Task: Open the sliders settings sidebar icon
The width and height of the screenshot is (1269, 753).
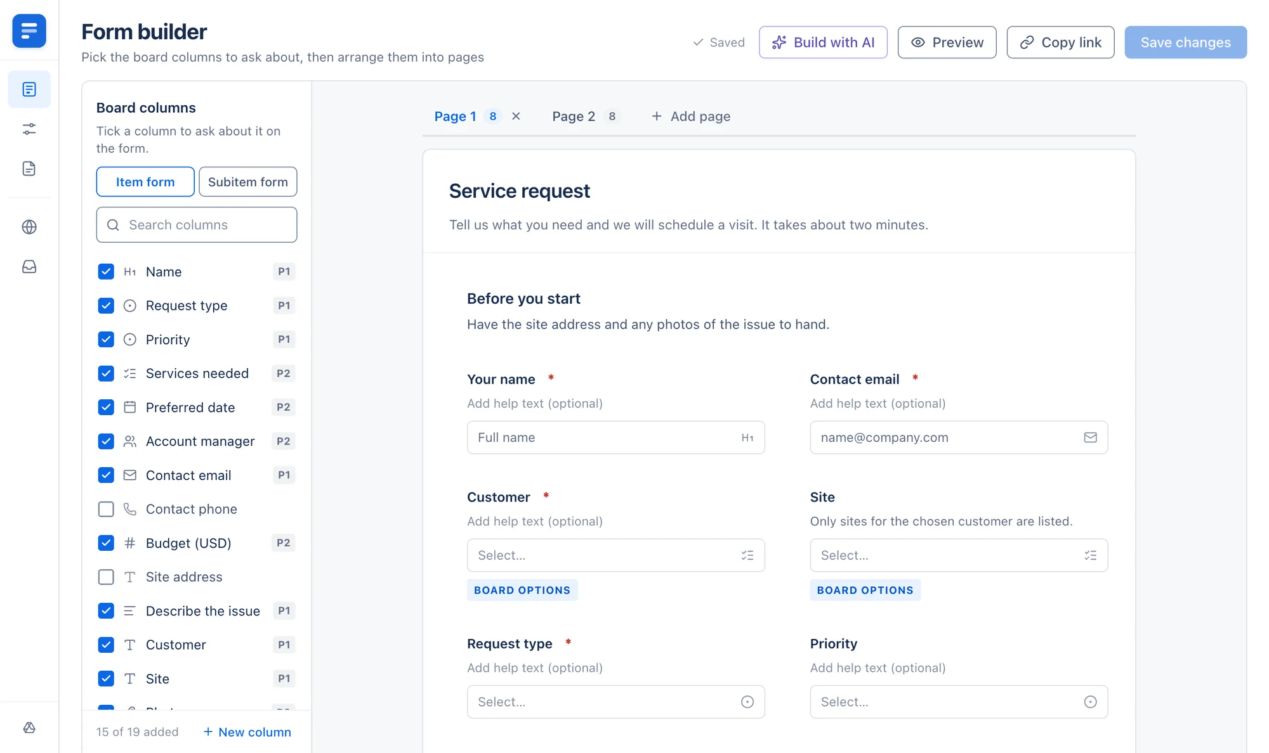Action: 29,129
